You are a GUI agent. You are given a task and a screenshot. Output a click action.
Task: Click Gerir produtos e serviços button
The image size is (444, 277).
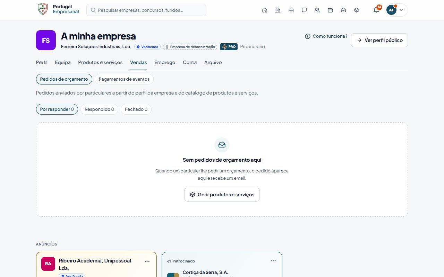222,195
